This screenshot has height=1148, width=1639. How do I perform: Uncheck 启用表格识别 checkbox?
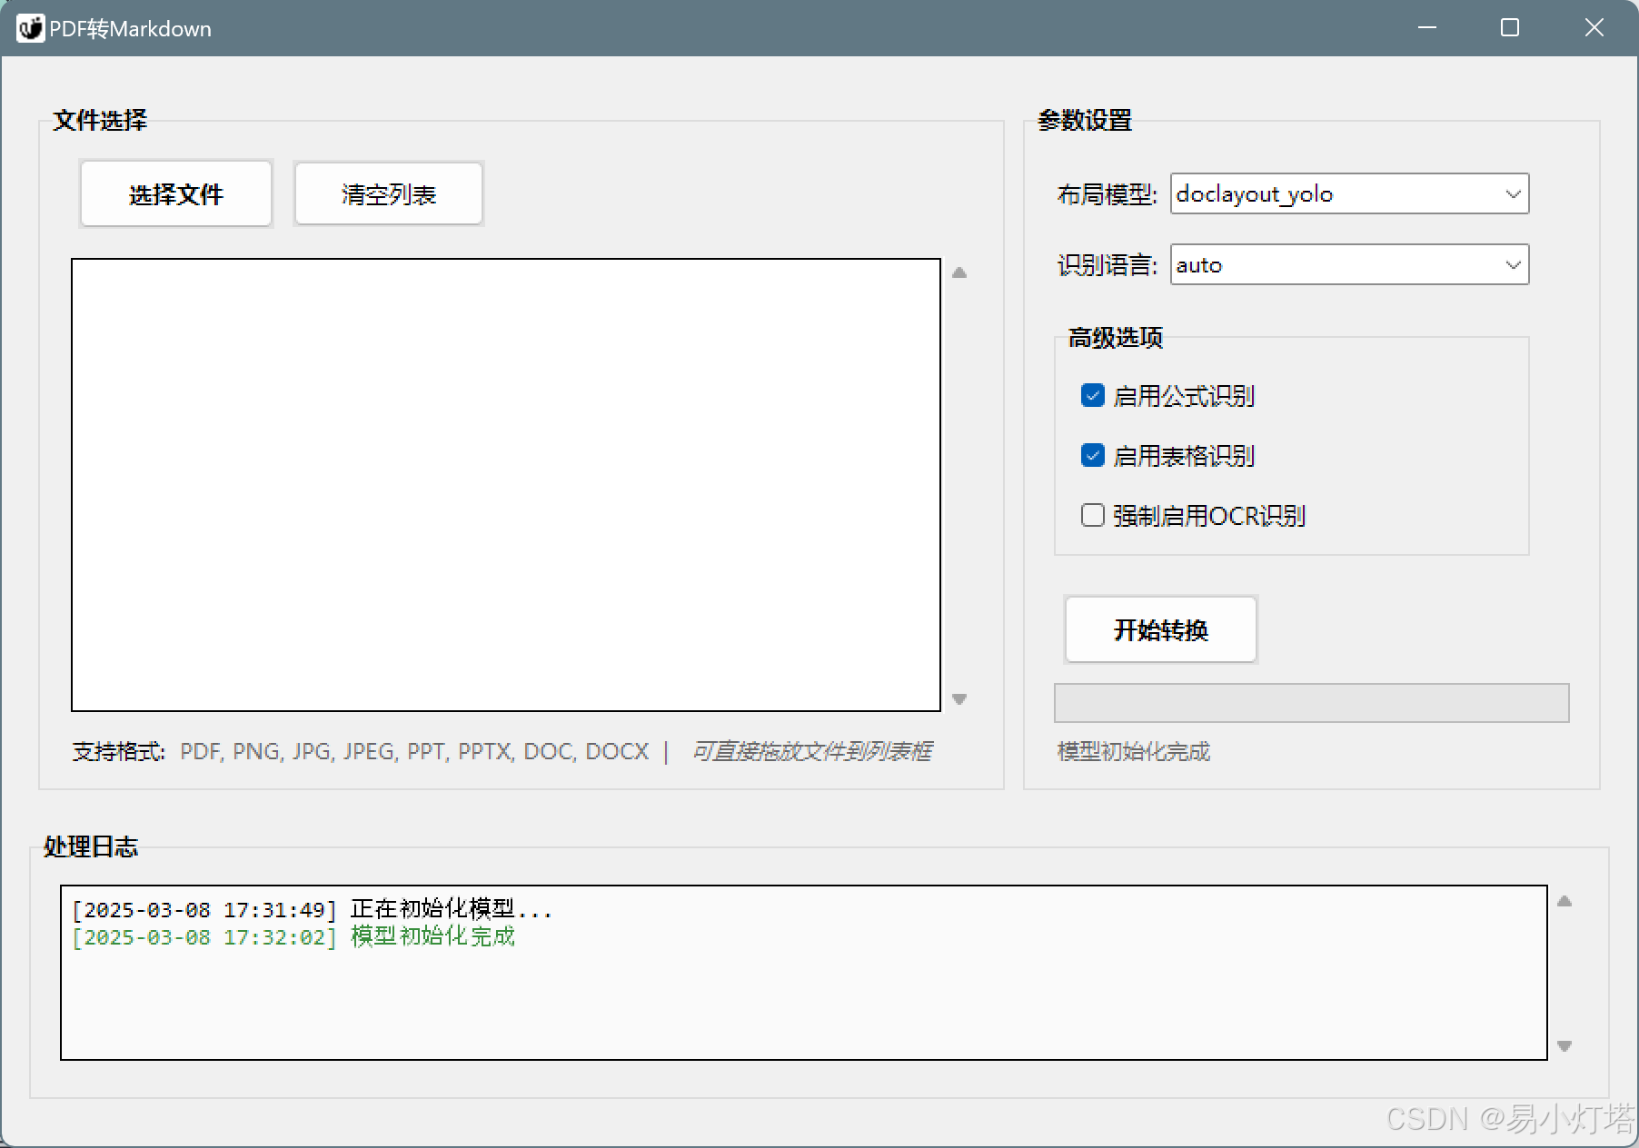pos(1093,455)
